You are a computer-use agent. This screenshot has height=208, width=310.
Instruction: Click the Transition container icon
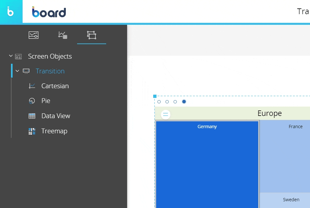click(26, 71)
